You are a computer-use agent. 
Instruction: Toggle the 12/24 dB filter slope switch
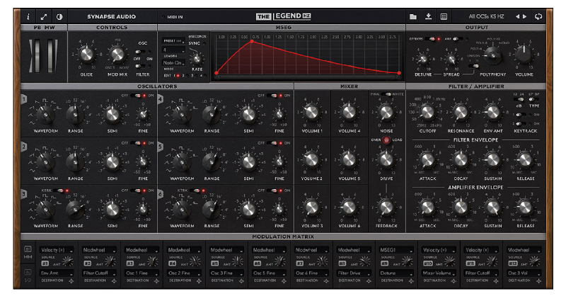[x=520, y=99]
